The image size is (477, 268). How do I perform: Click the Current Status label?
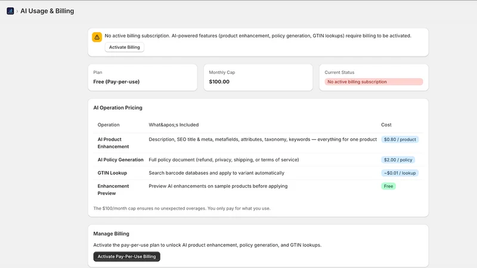click(x=339, y=72)
